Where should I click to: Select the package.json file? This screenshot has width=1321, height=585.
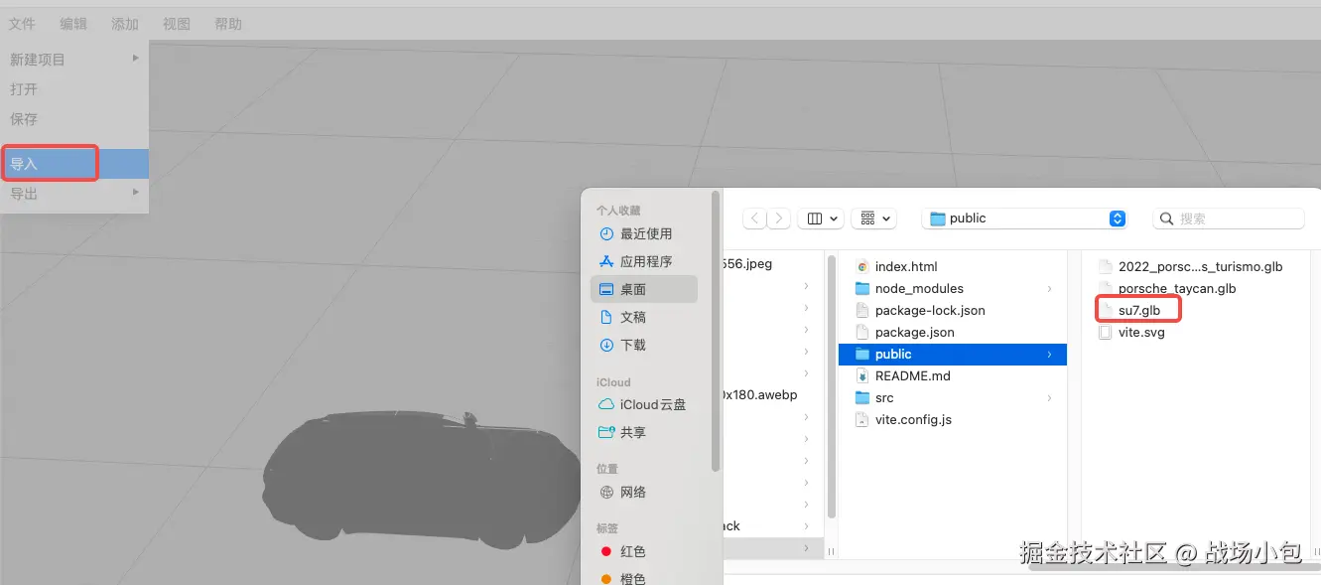click(x=953, y=332)
